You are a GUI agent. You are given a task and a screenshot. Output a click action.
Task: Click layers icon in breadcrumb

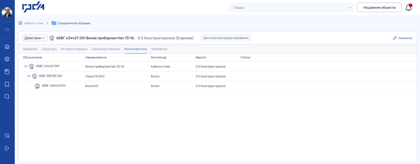20,23
